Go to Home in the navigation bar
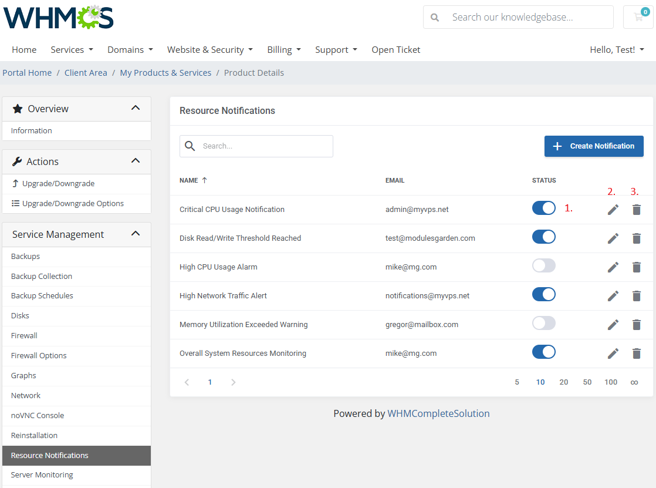 (24, 50)
